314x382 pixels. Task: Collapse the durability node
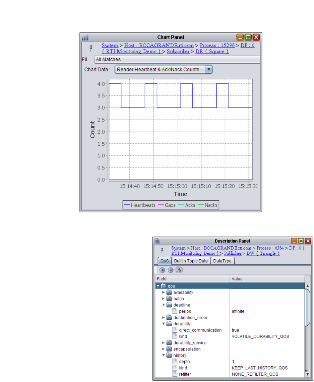point(164,324)
